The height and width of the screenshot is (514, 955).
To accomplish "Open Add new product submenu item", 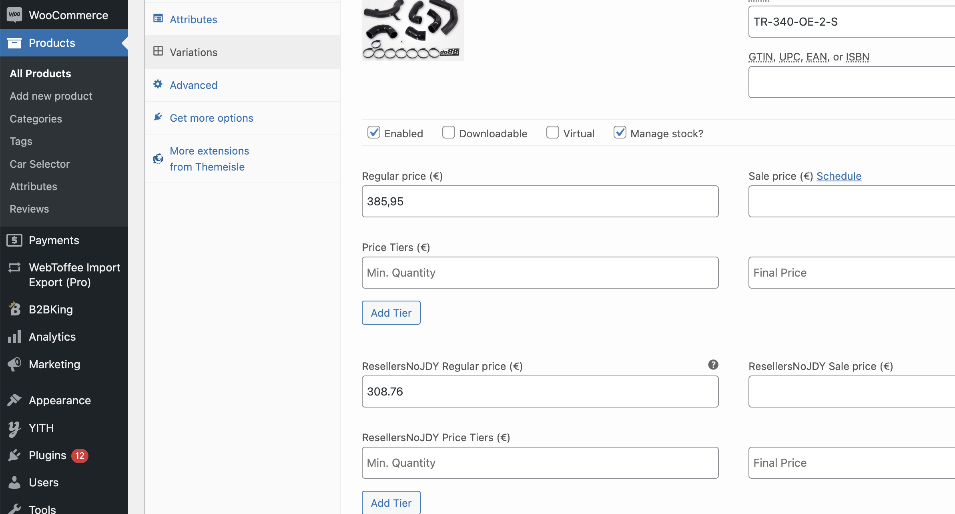I will (51, 96).
